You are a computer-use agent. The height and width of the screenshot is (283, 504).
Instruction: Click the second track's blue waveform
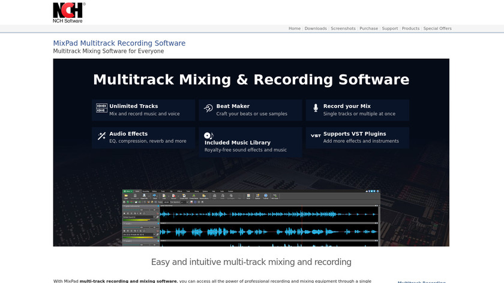269,231
